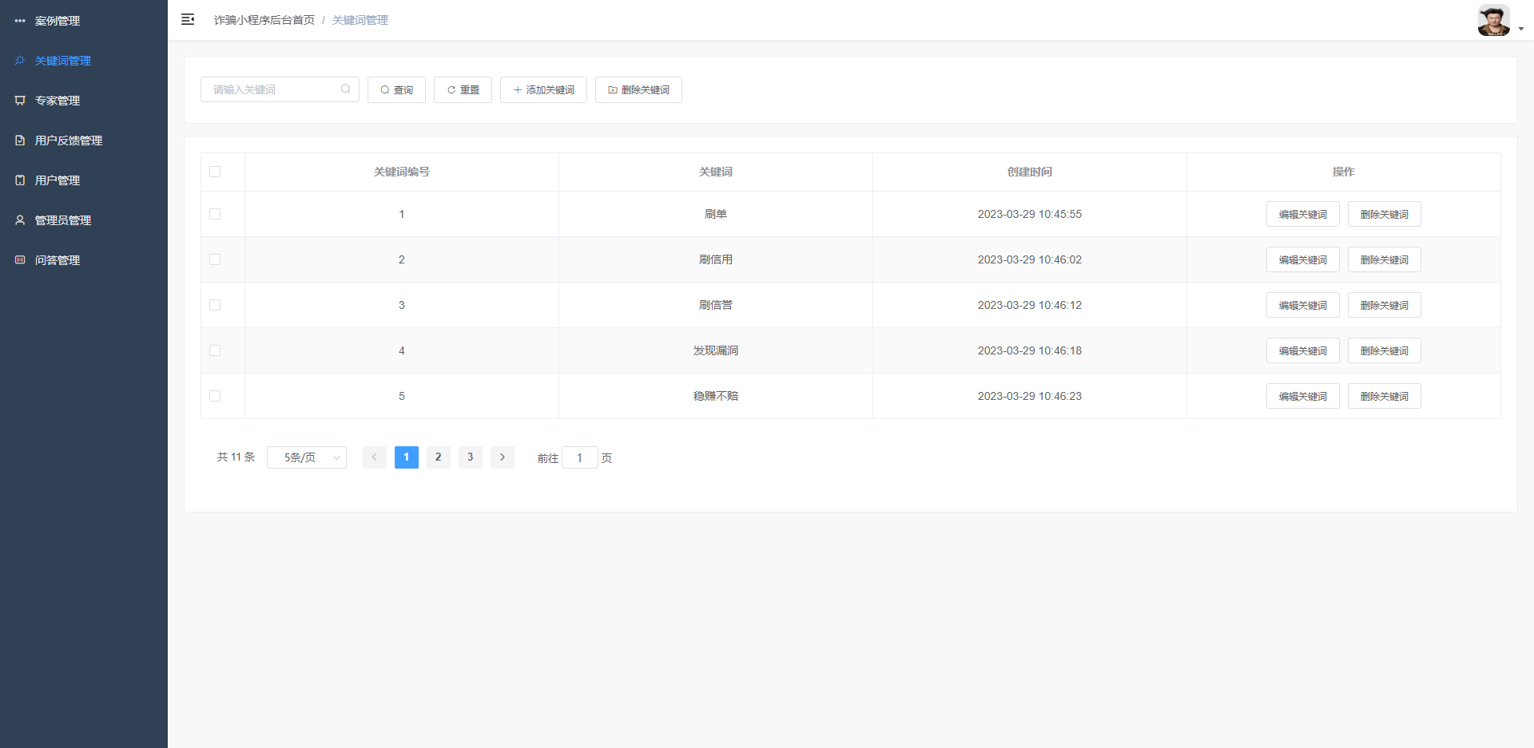1534x748 pixels.
Task: Select the checkbox for keyword 发现漏洞
Action: (215, 350)
